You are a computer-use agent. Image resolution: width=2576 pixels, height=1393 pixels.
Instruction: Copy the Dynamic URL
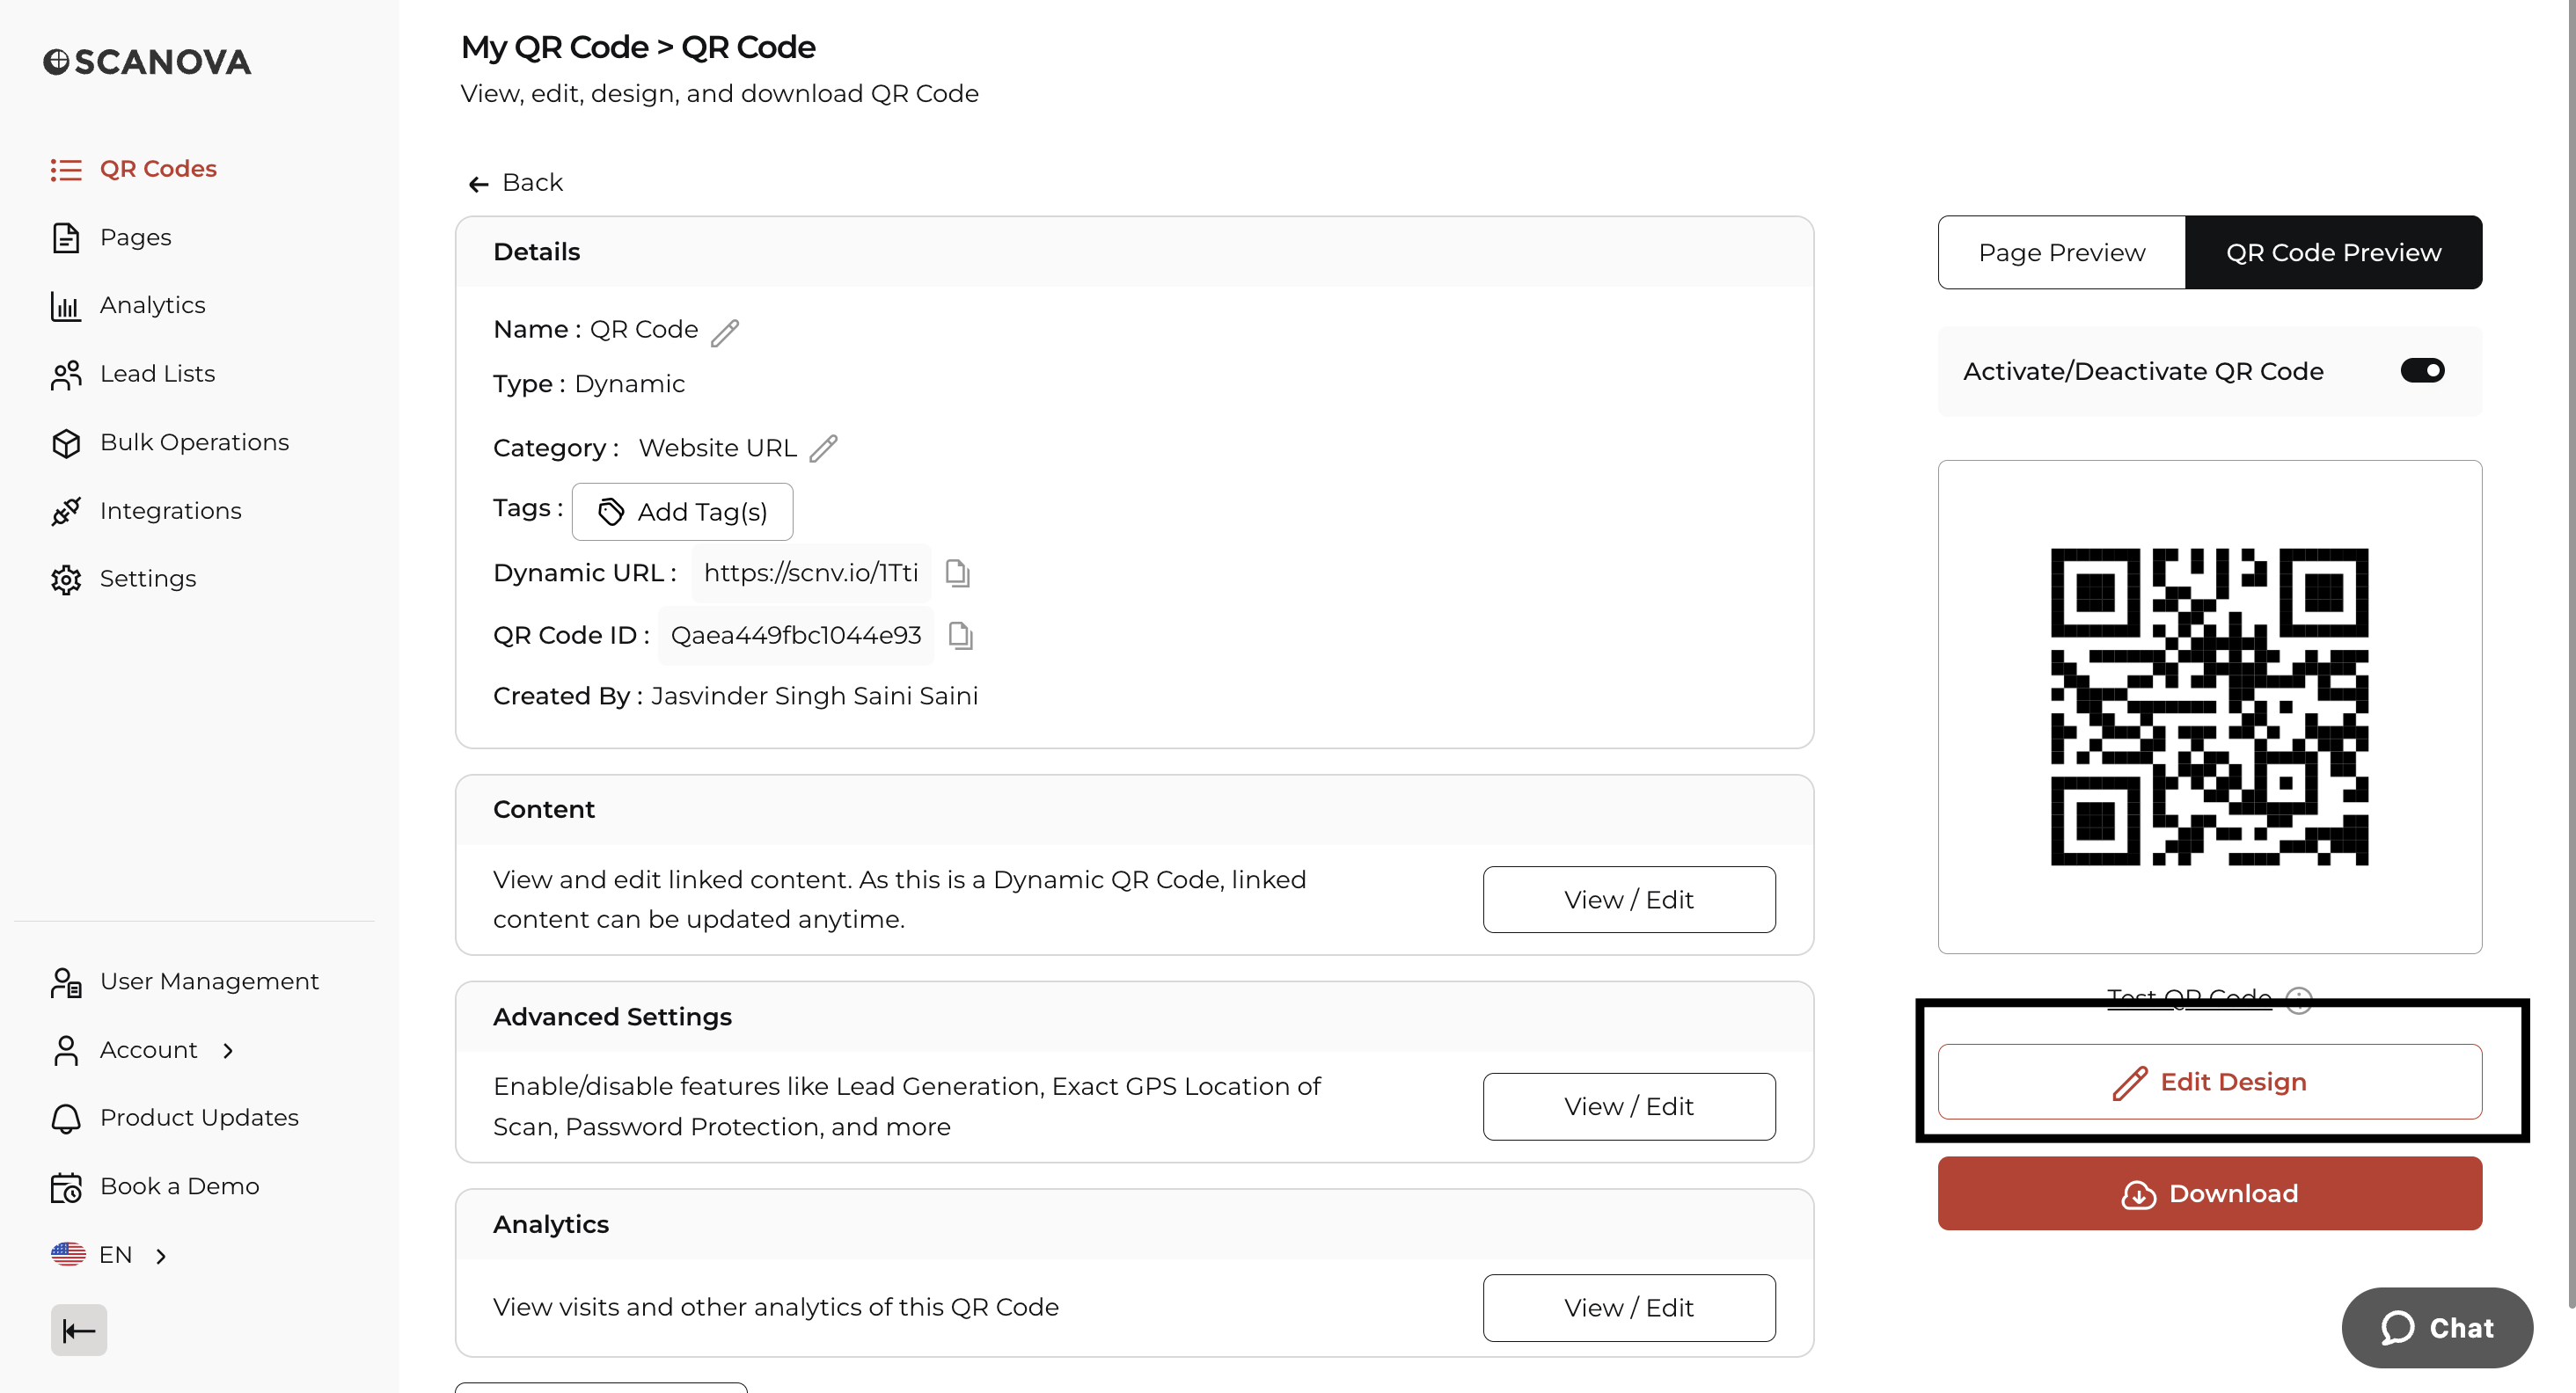(x=957, y=573)
